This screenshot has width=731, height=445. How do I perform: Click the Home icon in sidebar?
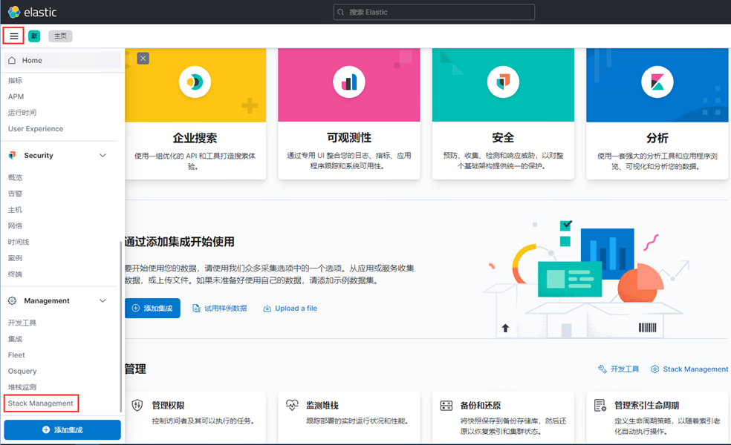click(x=12, y=61)
